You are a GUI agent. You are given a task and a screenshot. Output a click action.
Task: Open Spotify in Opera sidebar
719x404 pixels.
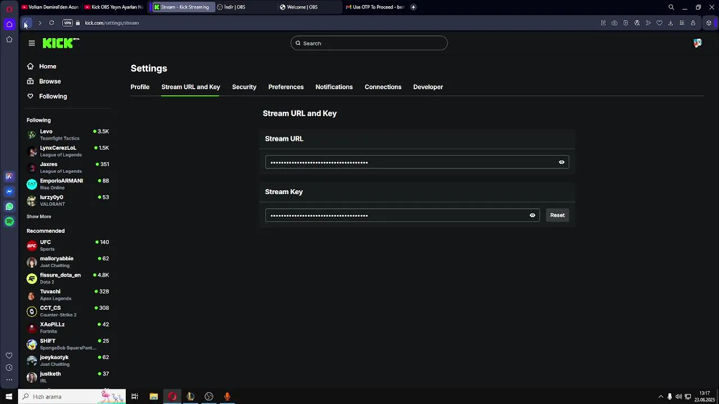[9, 222]
